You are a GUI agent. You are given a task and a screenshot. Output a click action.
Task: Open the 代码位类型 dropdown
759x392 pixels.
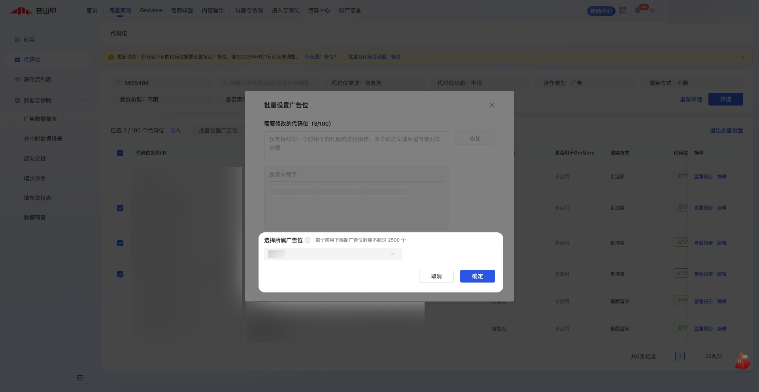pyautogui.click(x=374, y=83)
